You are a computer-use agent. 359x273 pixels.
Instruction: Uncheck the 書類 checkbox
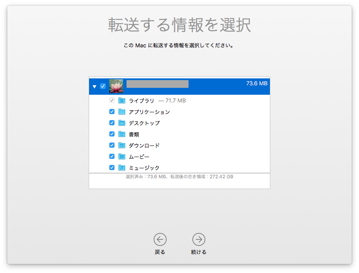click(112, 134)
